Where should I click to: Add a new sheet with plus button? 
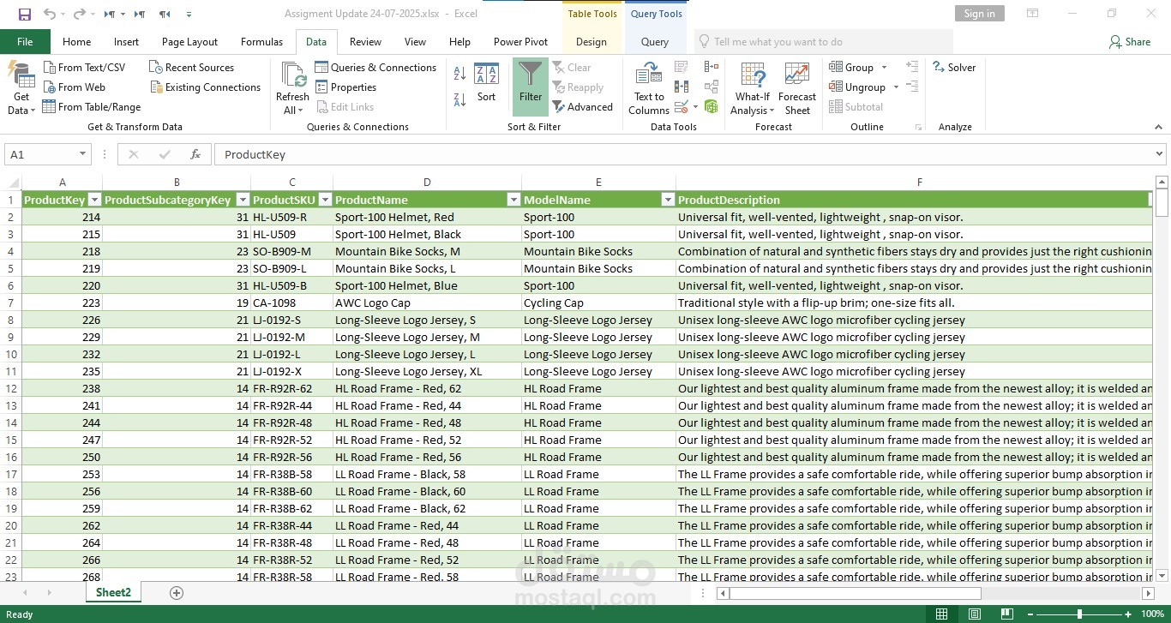[x=177, y=593]
